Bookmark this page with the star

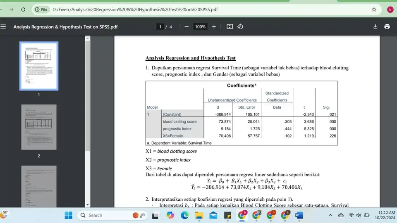pyautogui.click(x=374, y=9)
